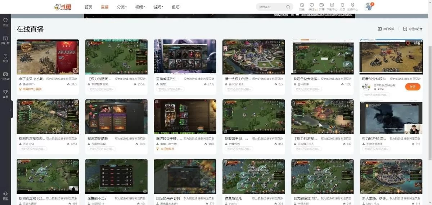Select the 直播 live tab
This screenshot has width=432, height=205.
105,7
